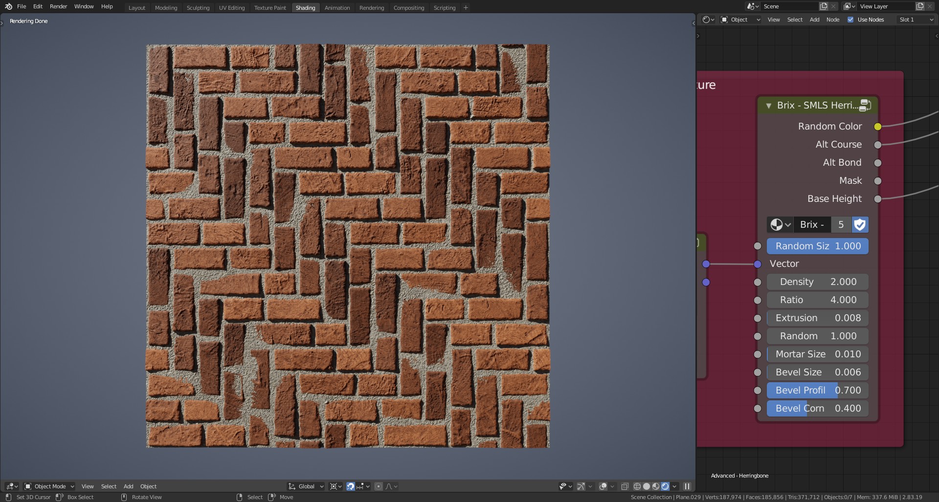
Task: Uncheck the Use Nodes checkbox
Action: pos(851,20)
